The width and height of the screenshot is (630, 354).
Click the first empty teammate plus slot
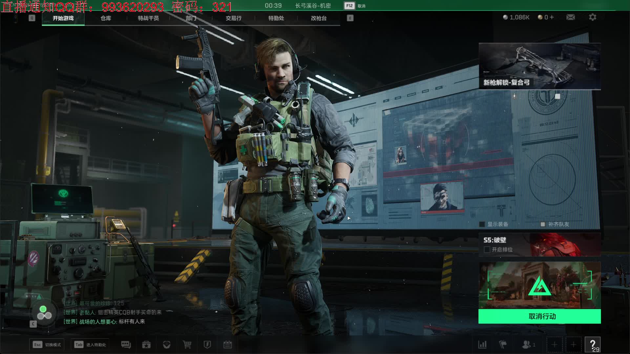click(554, 344)
